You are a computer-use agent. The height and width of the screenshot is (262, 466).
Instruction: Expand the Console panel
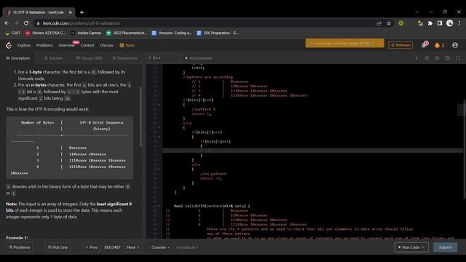(x=160, y=247)
